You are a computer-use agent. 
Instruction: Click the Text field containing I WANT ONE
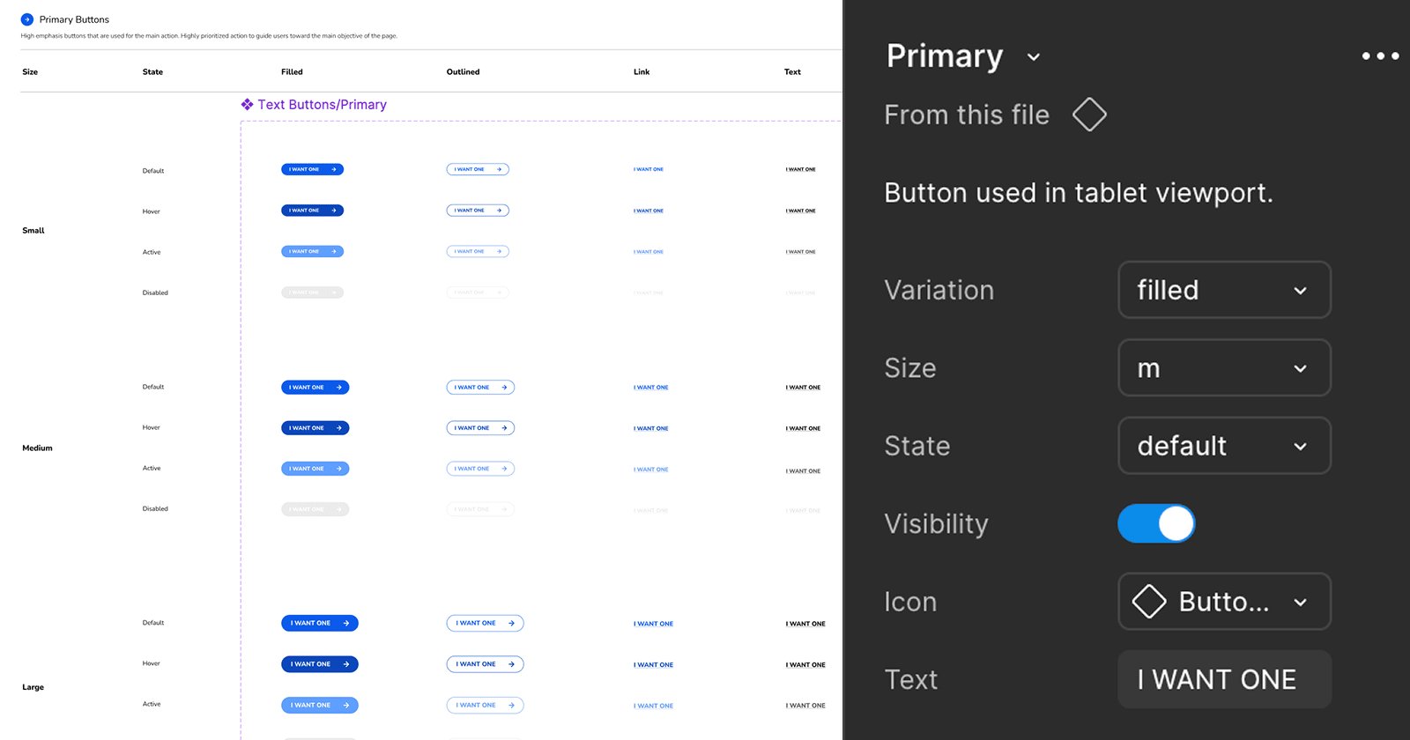click(1224, 679)
